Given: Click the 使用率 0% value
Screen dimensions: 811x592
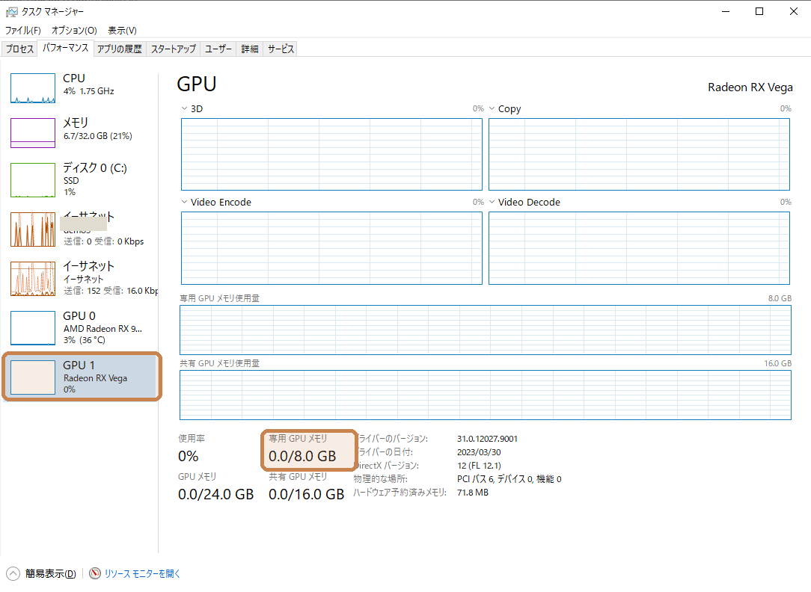Looking at the screenshot, I should [189, 456].
